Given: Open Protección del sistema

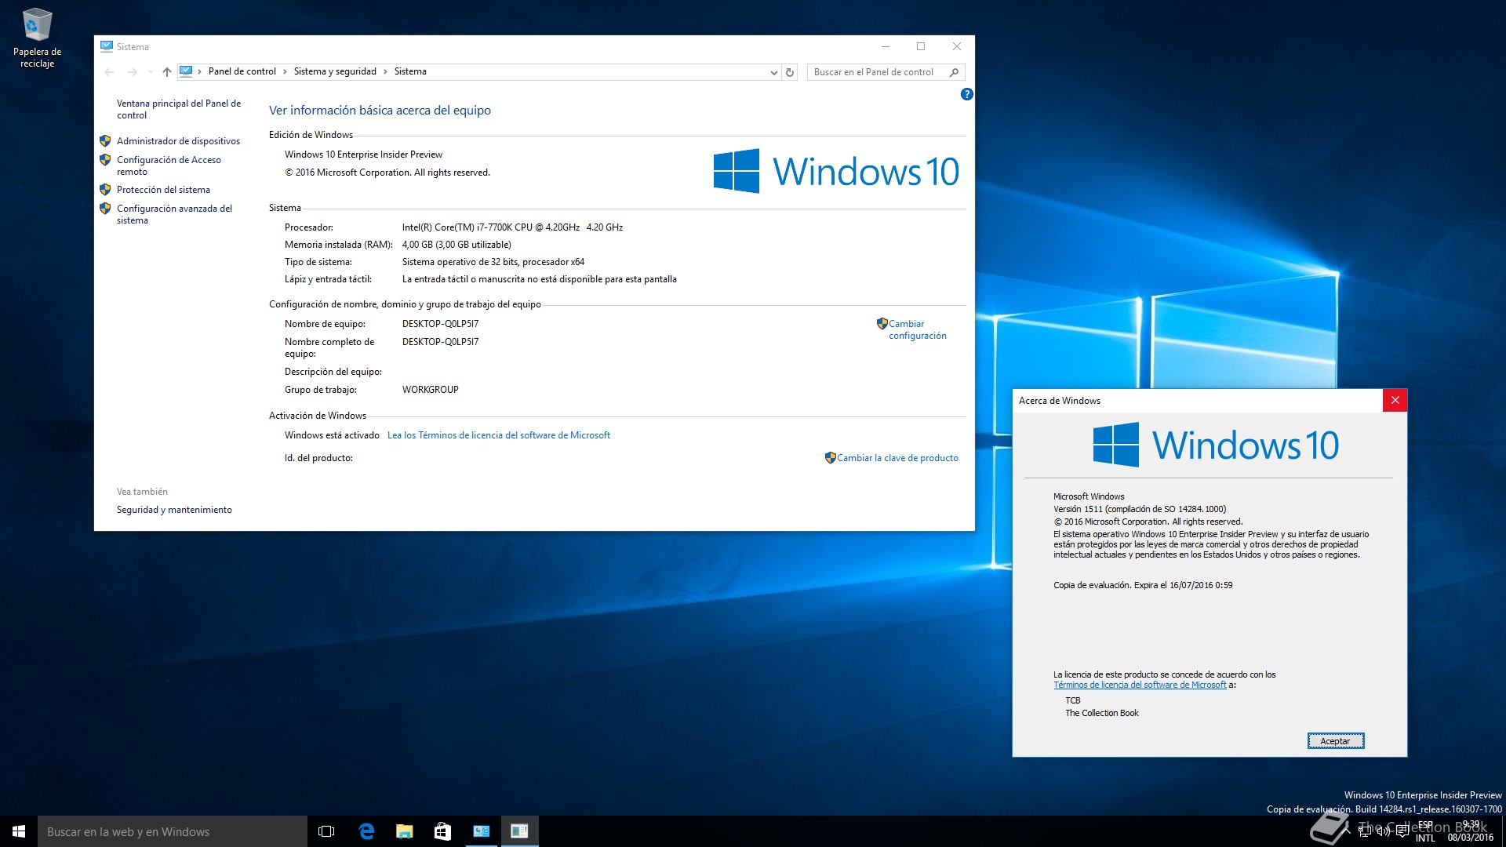Looking at the screenshot, I should (163, 190).
